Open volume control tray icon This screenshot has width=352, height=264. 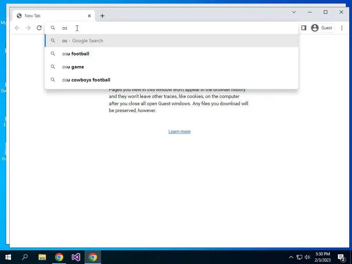pos(307,257)
